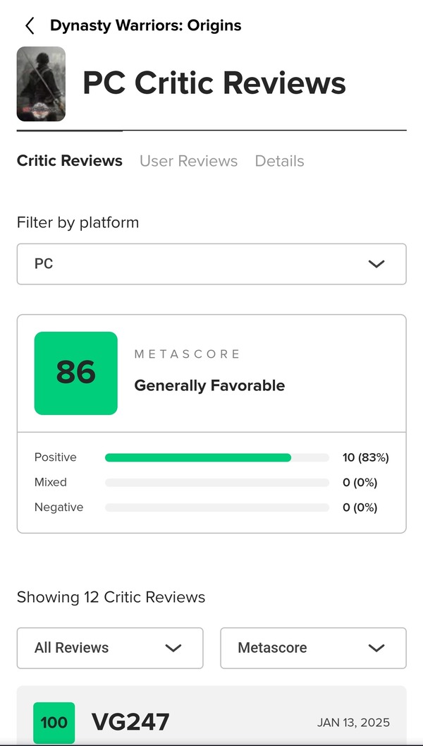Open the Metascore sort dropdown
This screenshot has width=423, height=746.
313,648
